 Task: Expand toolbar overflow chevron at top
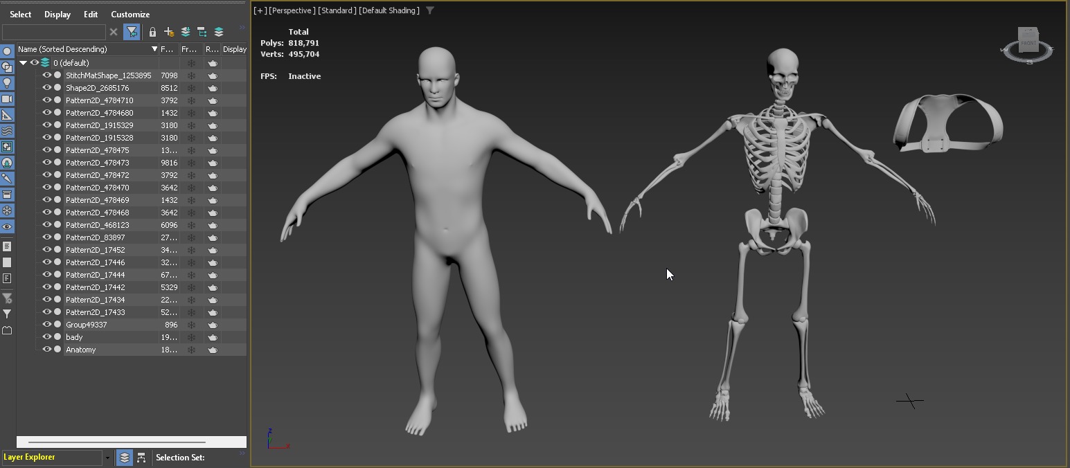click(x=242, y=28)
